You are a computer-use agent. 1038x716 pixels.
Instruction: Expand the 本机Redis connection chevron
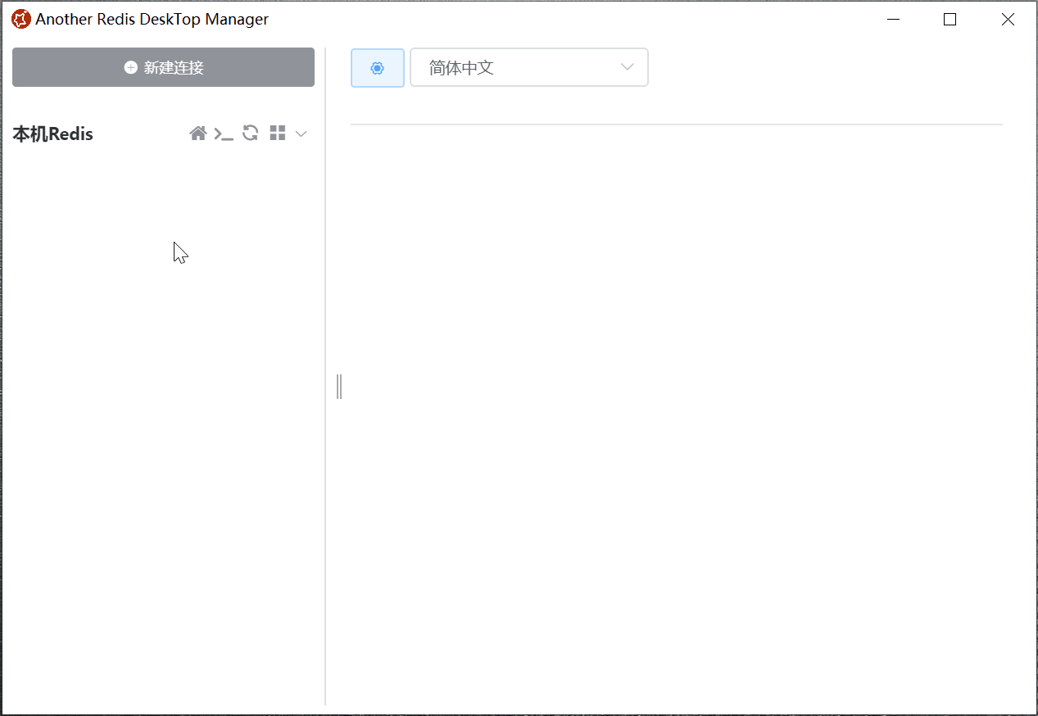coord(301,134)
